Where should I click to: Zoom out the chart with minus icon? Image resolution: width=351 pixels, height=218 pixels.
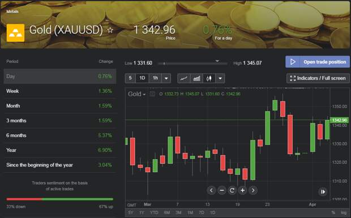coord(221,190)
